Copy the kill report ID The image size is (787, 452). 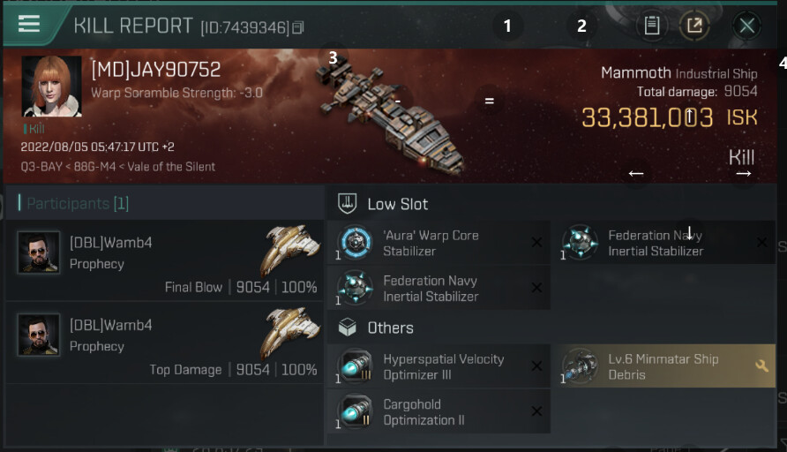298,28
